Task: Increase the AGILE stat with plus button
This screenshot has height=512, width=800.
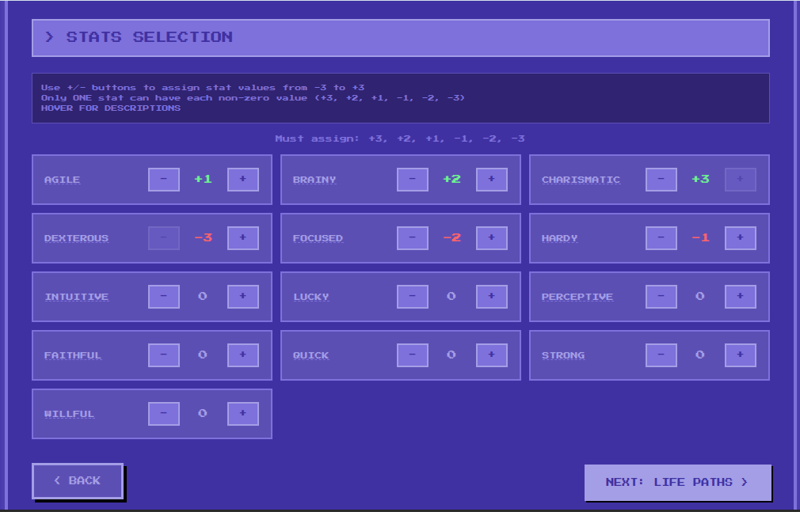Action: pyautogui.click(x=243, y=180)
